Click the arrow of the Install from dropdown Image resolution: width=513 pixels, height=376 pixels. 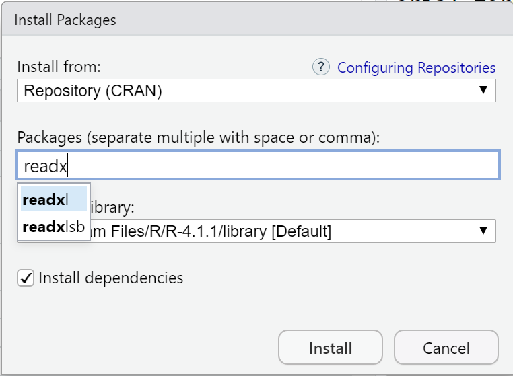(483, 91)
